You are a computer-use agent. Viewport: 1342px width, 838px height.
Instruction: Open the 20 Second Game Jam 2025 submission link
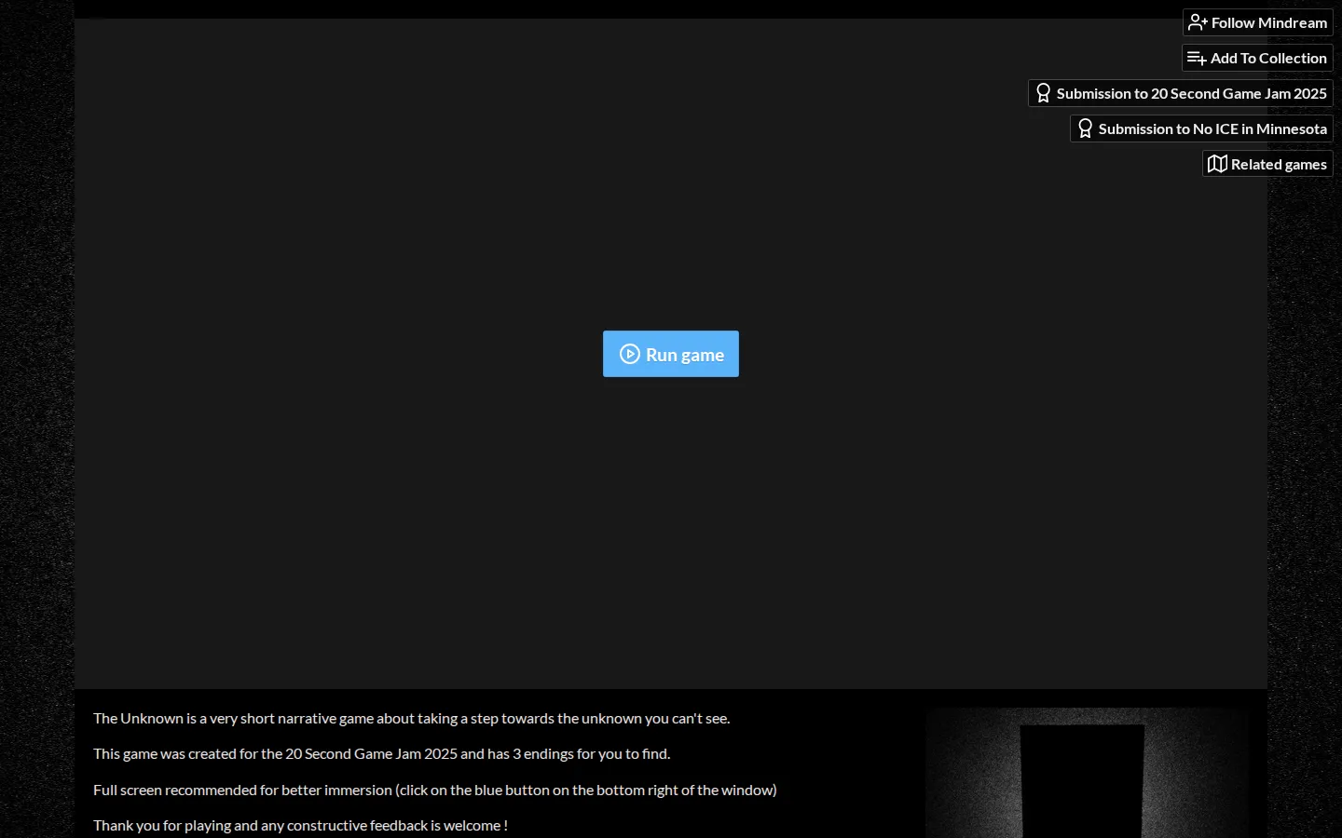click(1181, 93)
